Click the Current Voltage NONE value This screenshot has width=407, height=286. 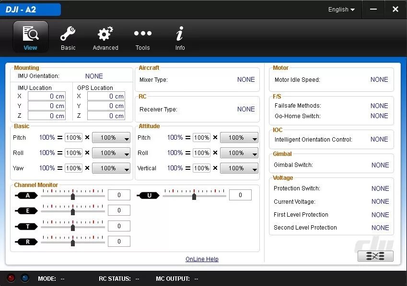click(x=380, y=201)
